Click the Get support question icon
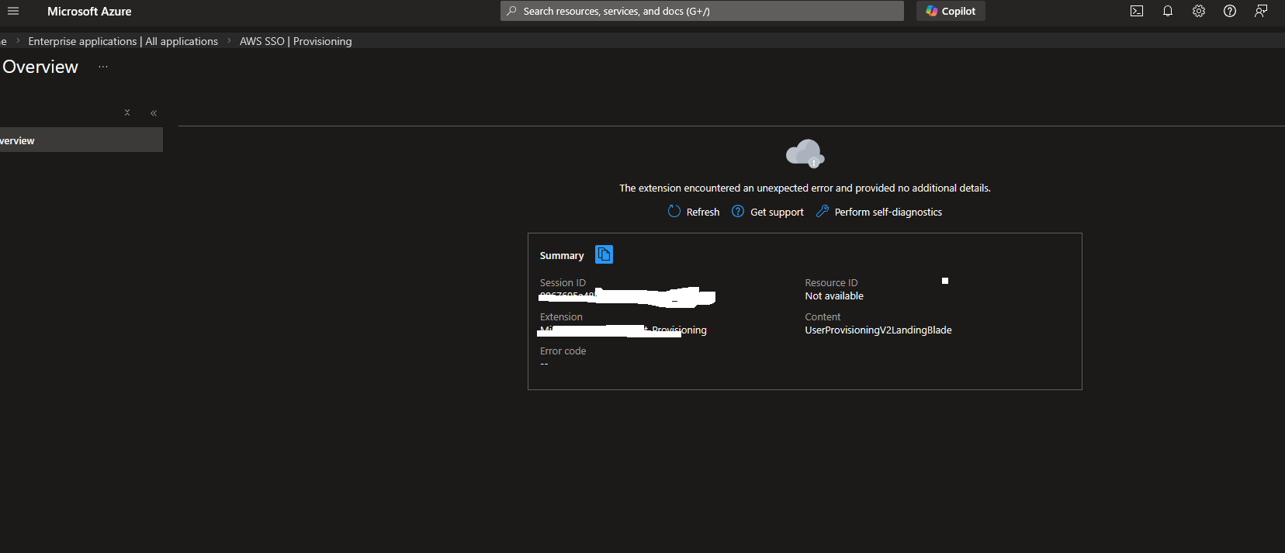Viewport: 1285px width, 553px height. [738, 211]
